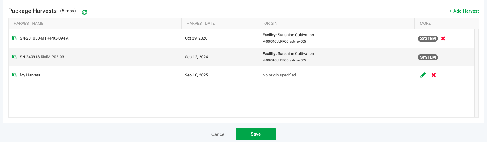Screen dimensions: 487x142
Task: Click the SYSTEM badge on the Oct 29, 2020 row
Action: pyautogui.click(x=428, y=38)
